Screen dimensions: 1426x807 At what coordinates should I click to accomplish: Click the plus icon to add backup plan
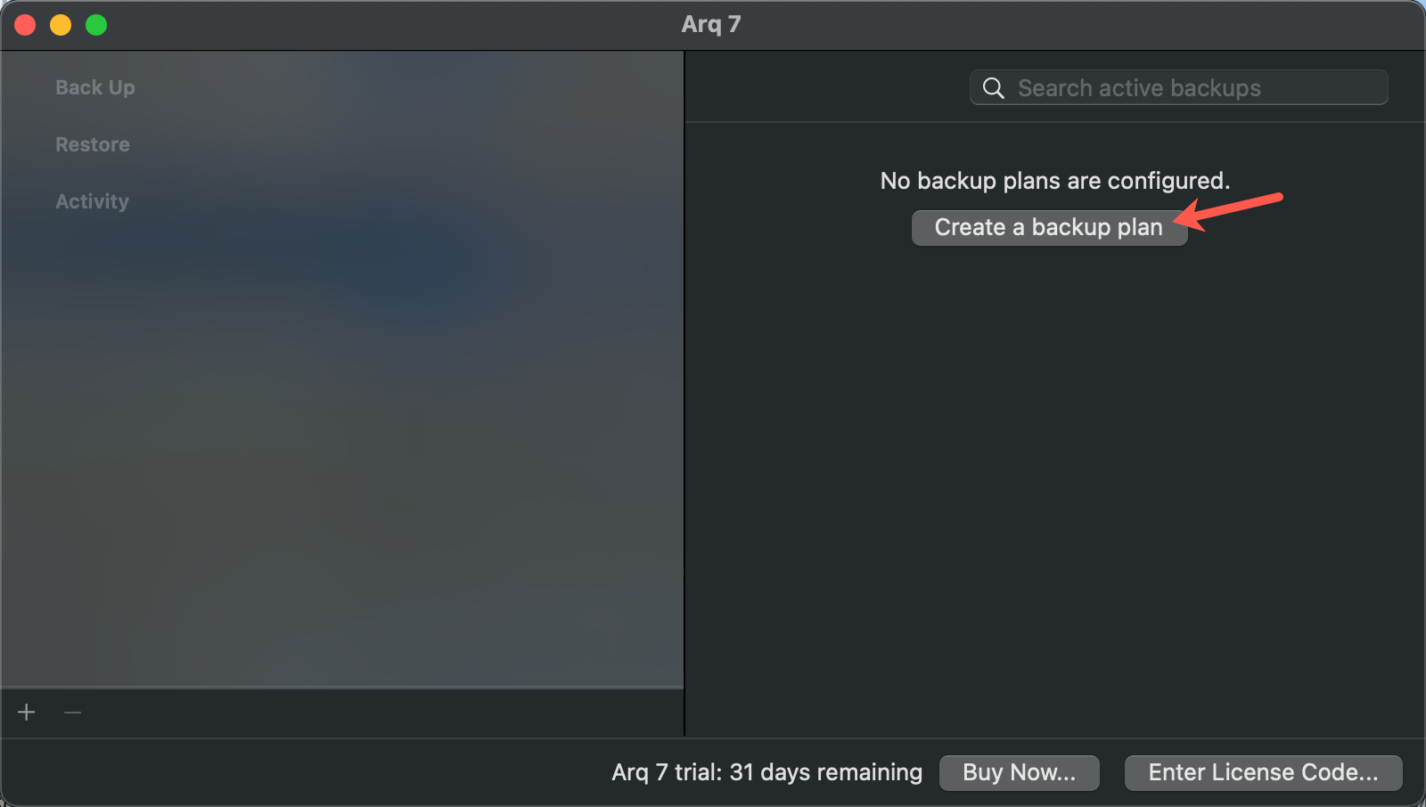tap(27, 713)
